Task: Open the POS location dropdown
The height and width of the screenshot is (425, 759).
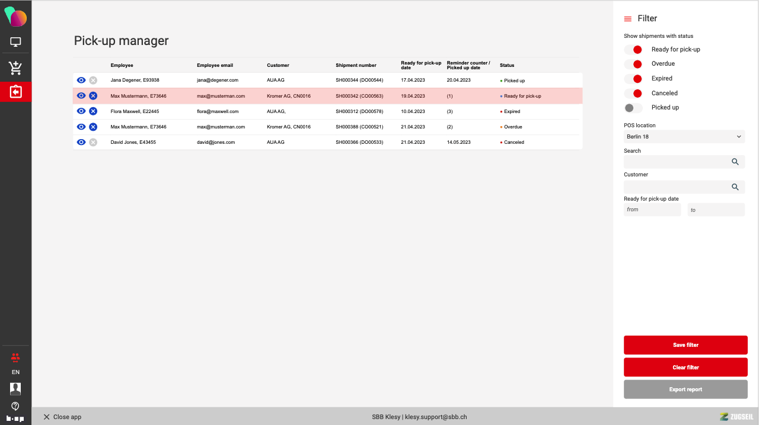Action: 684,137
